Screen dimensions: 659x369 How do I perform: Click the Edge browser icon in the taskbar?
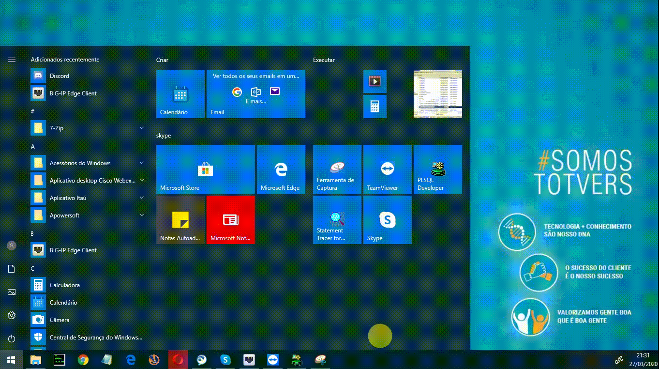(x=131, y=360)
